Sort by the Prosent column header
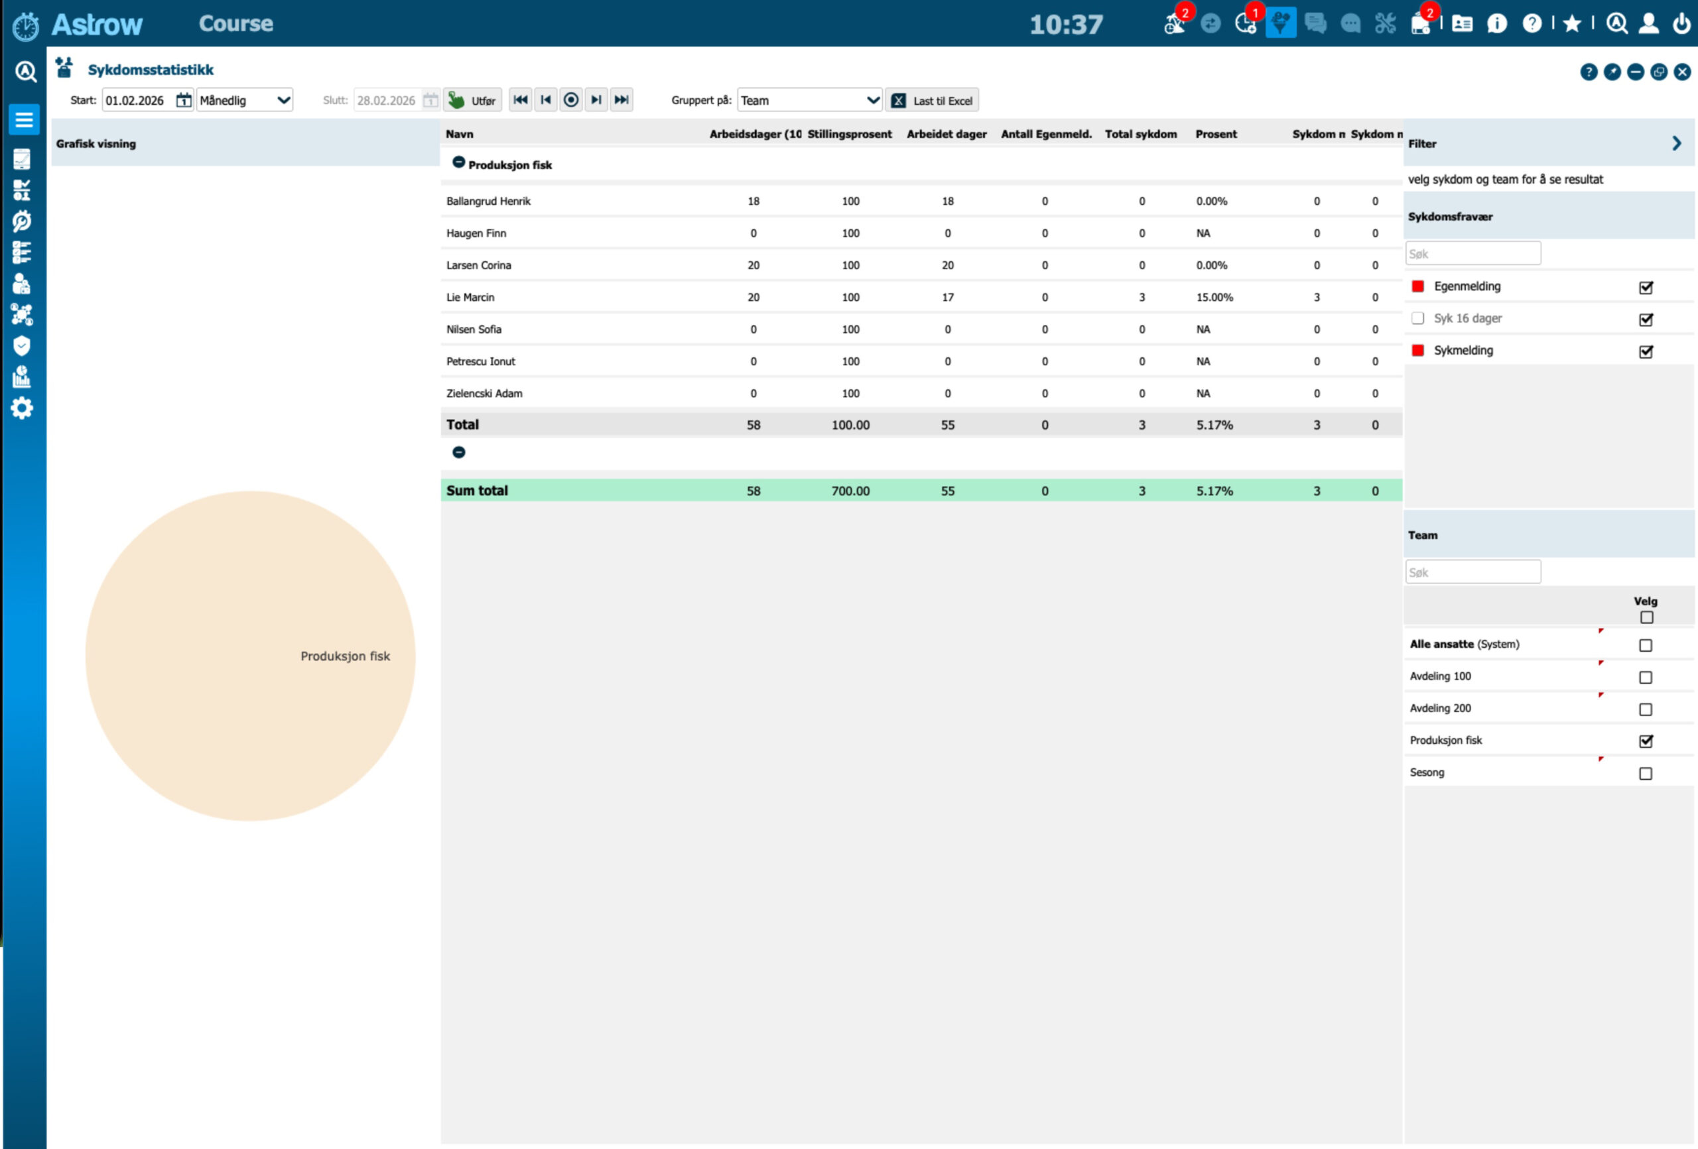This screenshot has width=1698, height=1149. (x=1216, y=134)
